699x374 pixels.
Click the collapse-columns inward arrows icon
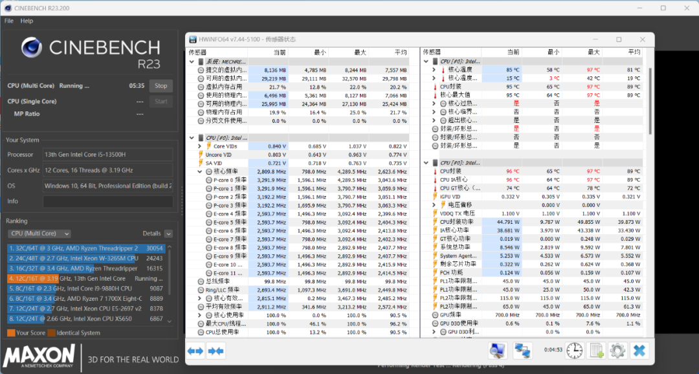click(216, 351)
